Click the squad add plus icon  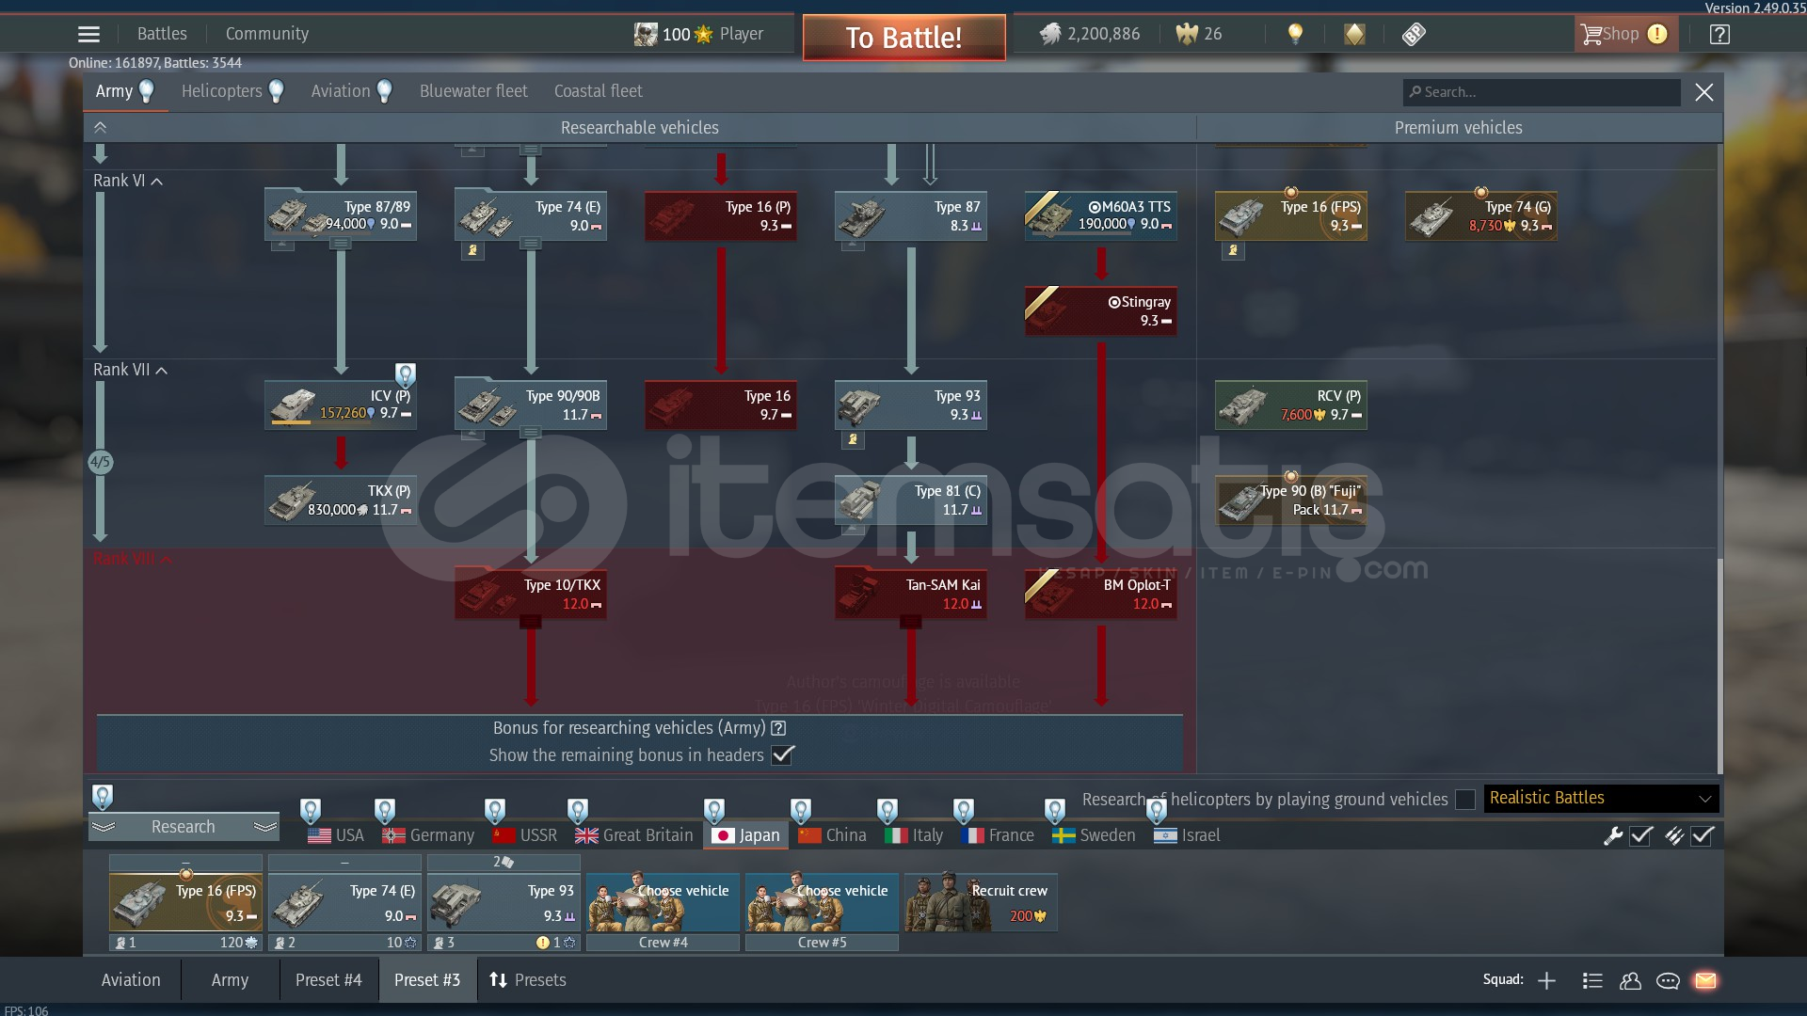pyautogui.click(x=1546, y=980)
